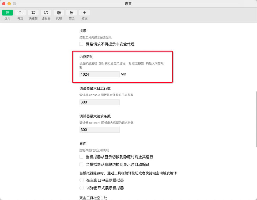
Task: Minimize the 设置 window with yellow button
Action: pyautogui.click(x=9, y=3)
